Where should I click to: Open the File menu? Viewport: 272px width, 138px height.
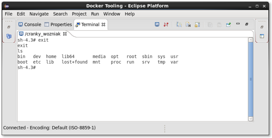coord(8,14)
